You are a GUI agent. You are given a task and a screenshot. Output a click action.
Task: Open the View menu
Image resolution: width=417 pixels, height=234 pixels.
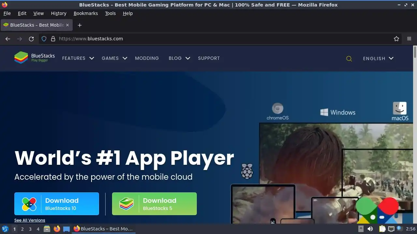[x=38, y=13]
